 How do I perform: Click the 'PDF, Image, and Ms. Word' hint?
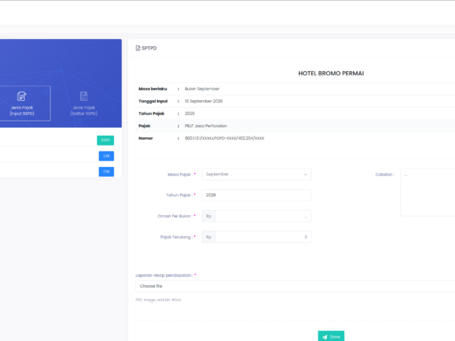[159, 300]
